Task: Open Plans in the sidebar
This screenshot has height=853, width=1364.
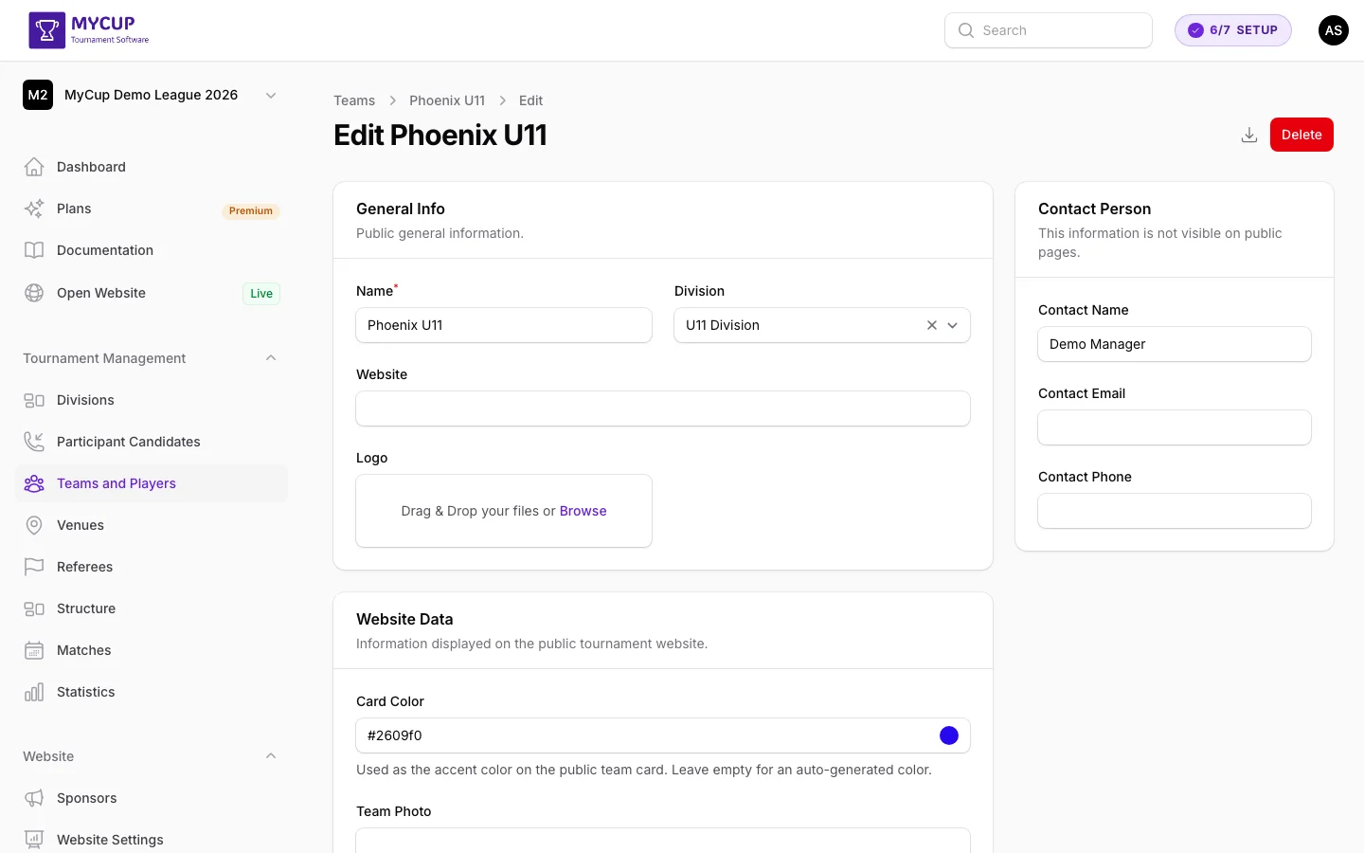Action: tap(152, 209)
